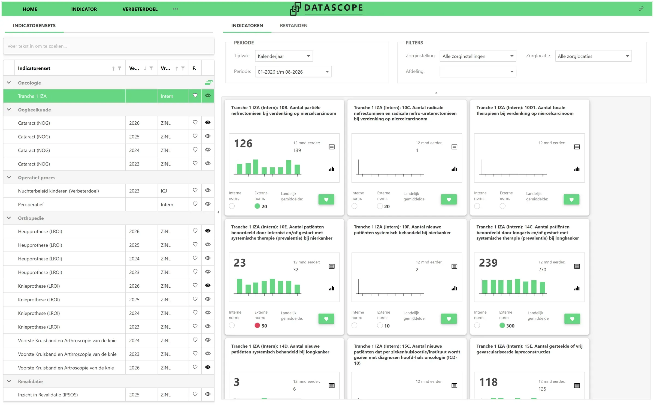654x409 pixels.
Task: Open the Zorglocatie dropdown
Action: pos(593,56)
